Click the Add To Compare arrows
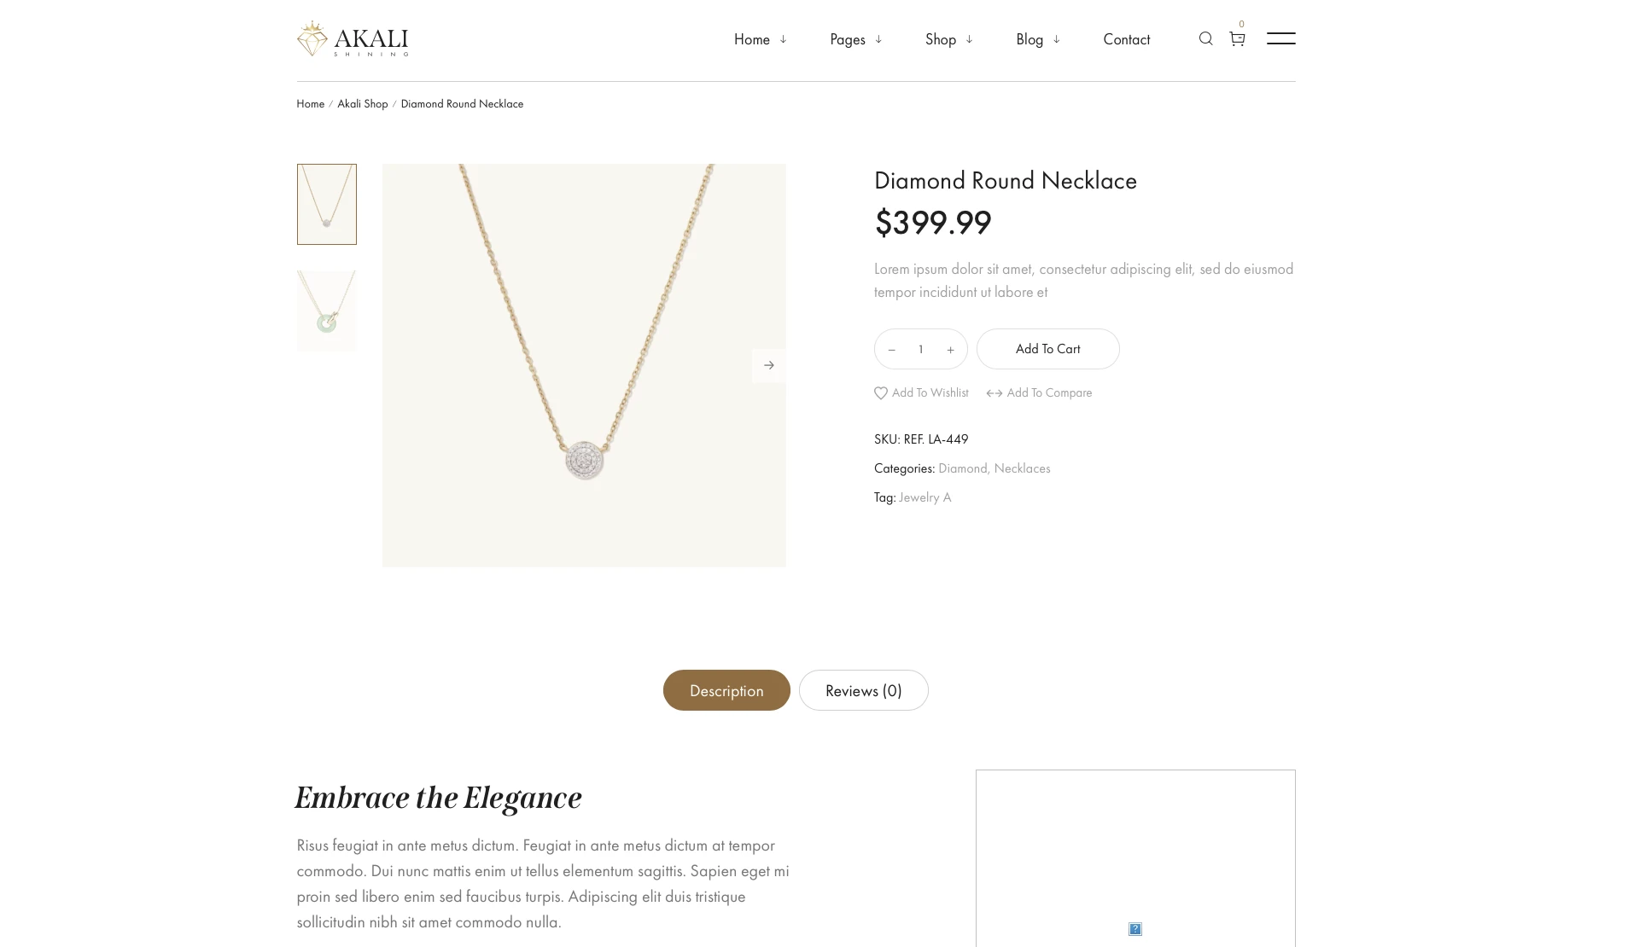Image resolution: width=1639 pixels, height=947 pixels. (x=994, y=393)
